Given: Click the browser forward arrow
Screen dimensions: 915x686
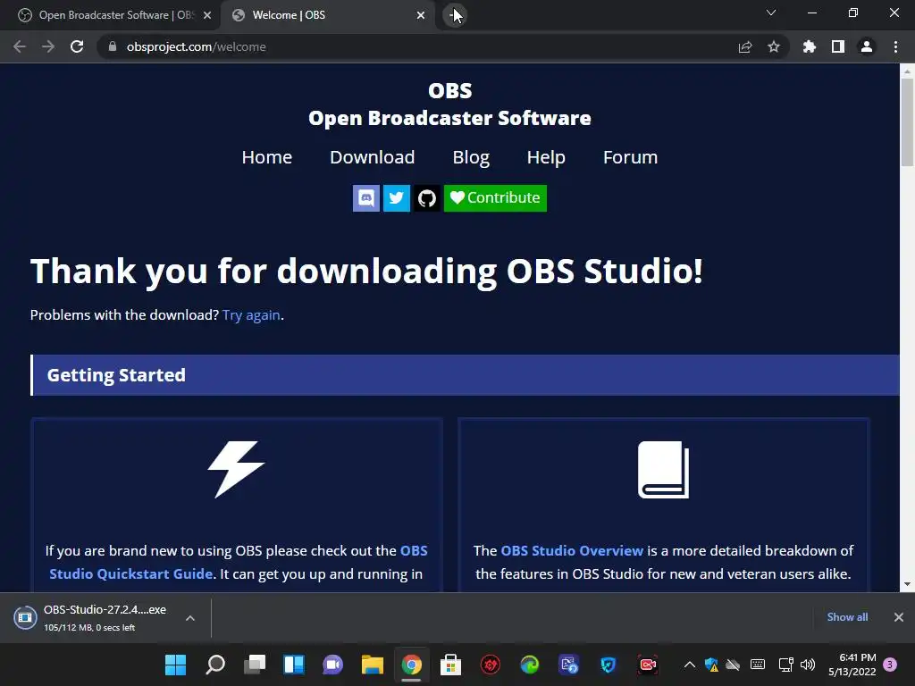Looking at the screenshot, I should pyautogui.click(x=48, y=46).
